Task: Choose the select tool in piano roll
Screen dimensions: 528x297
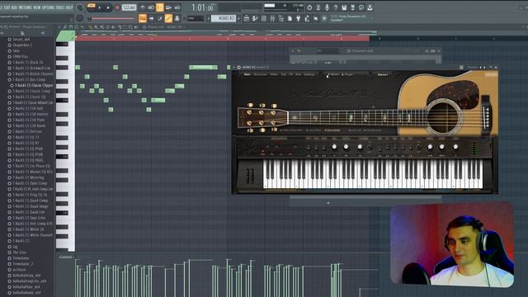Action: point(125,27)
